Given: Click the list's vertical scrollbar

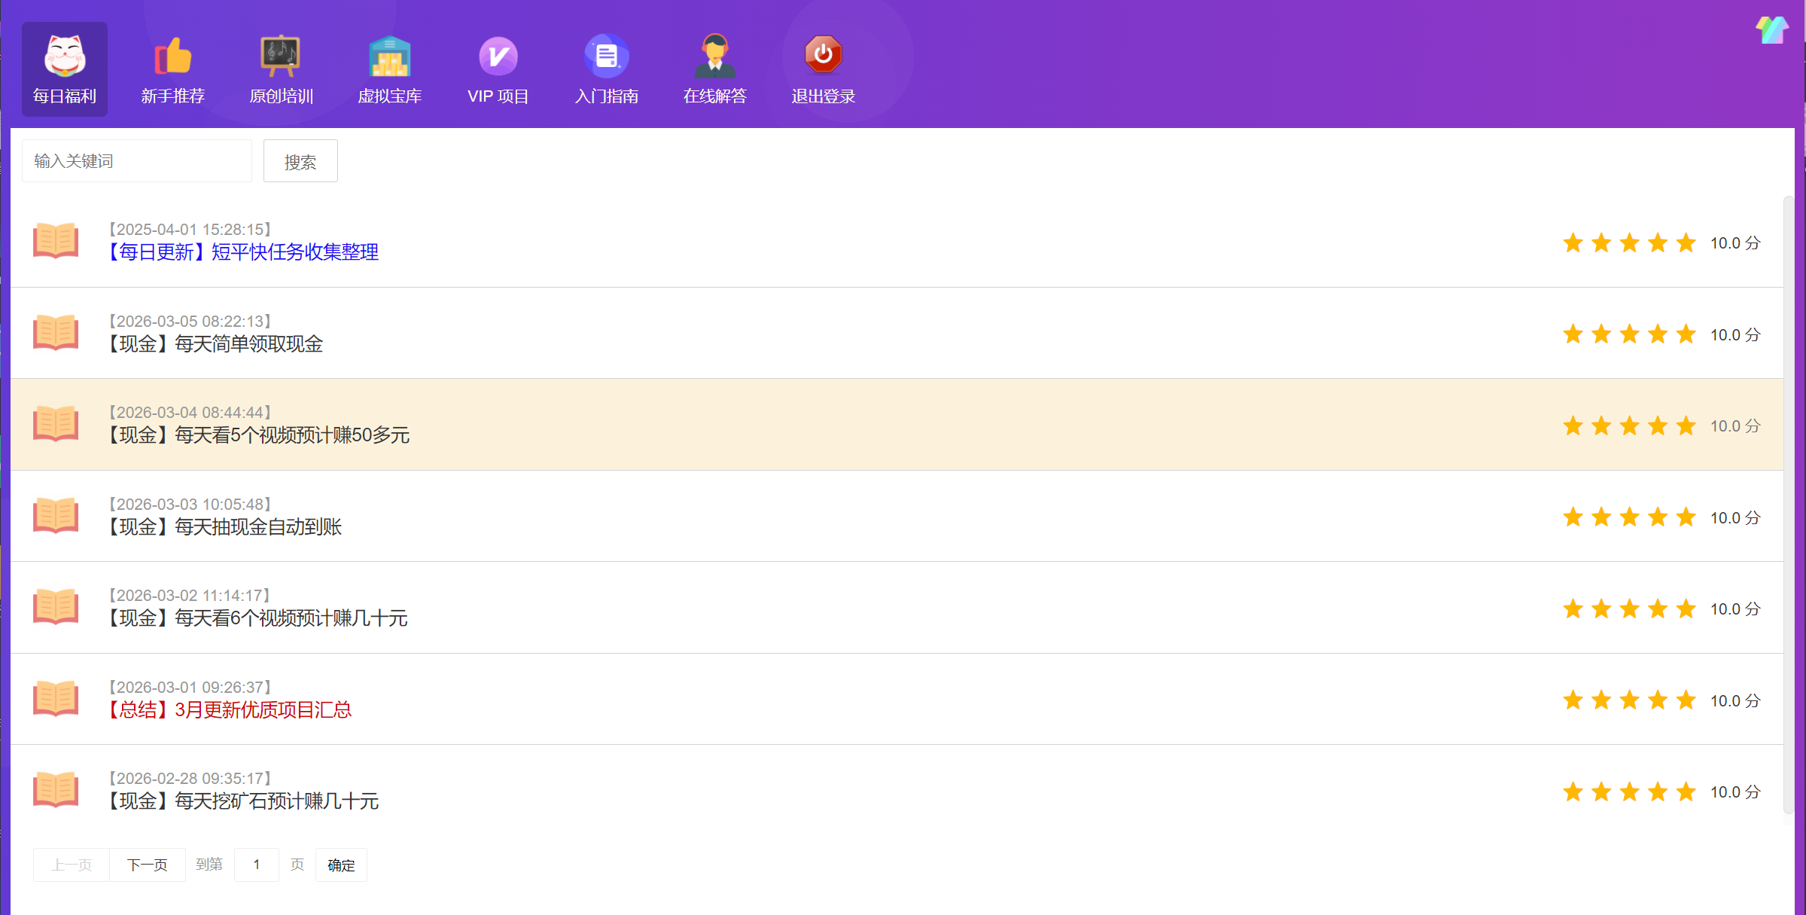Looking at the screenshot, I should click(x=1788, y=505).
